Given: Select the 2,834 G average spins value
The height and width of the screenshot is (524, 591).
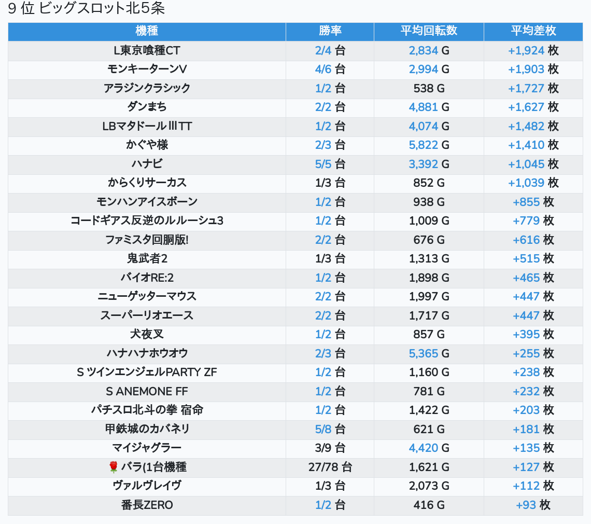Looking at the screenshot, I should pyautogui.click(x=429, y=50).
